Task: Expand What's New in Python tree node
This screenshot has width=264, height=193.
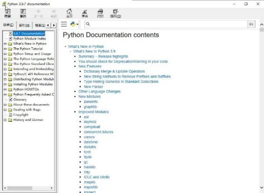Action: (5, 43)
